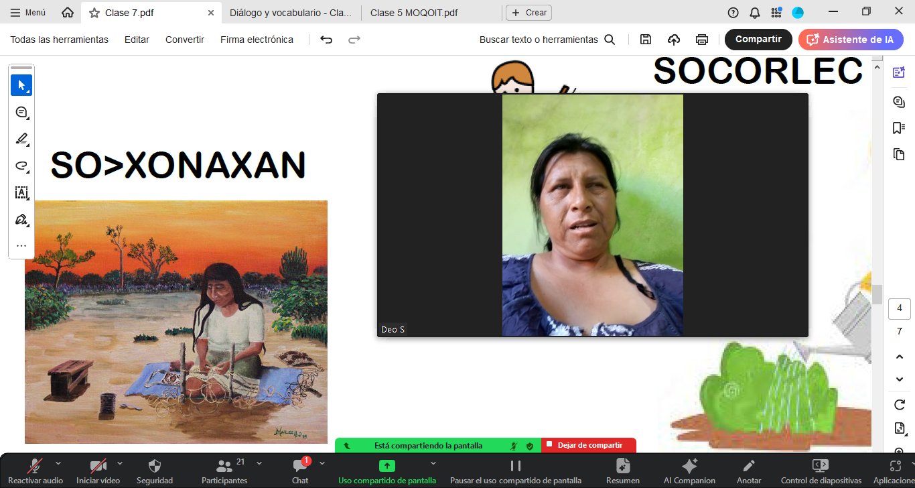Click the freehand draw tool
Viewport: 915px width, 488px height.
pos(21,166)
